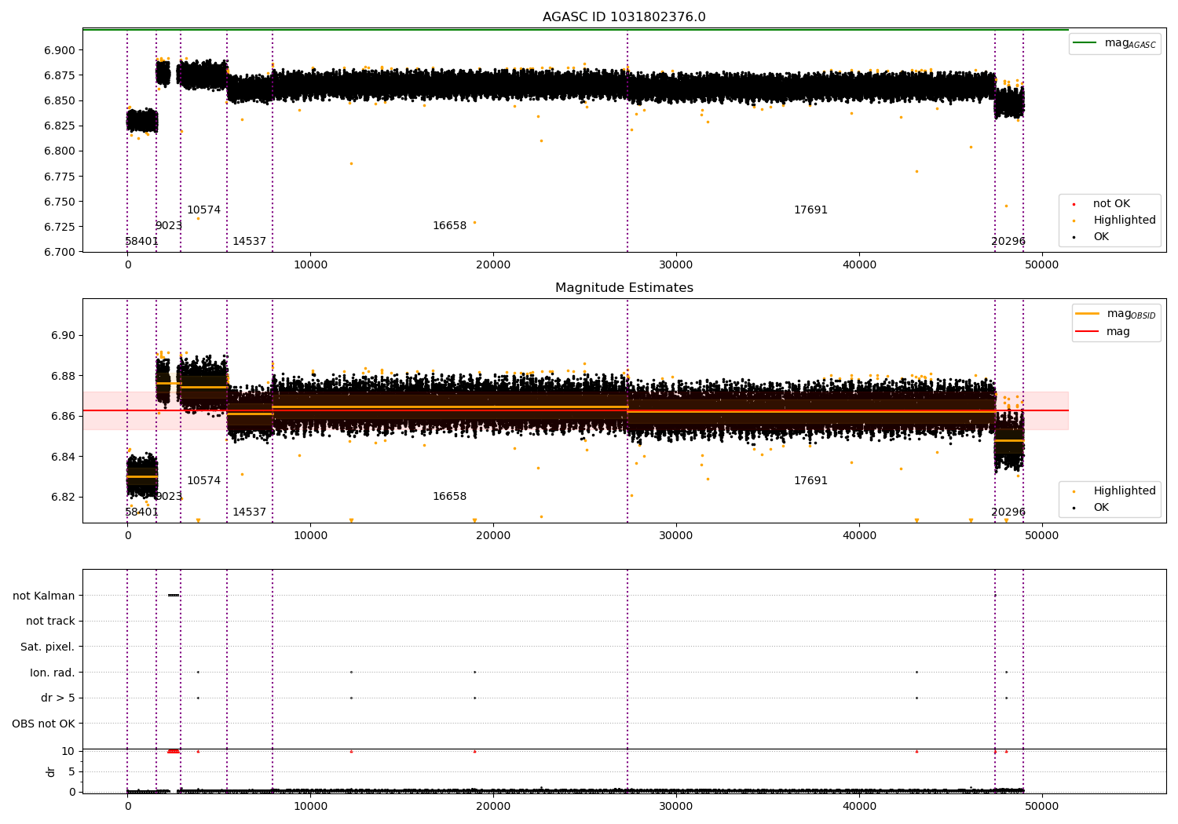Click the 'OBS not OK' axis label
The height and width of the screenshot is (824, 1178).
pos(43,724)
